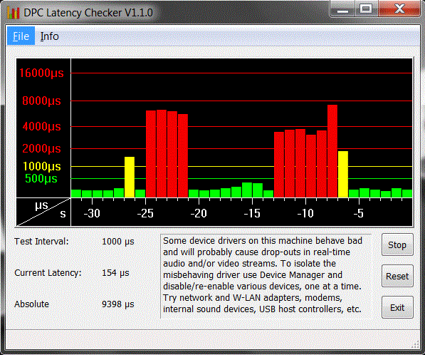Click the yellow 1000µs scale label

pyautogui.click(x=41, y=166)
